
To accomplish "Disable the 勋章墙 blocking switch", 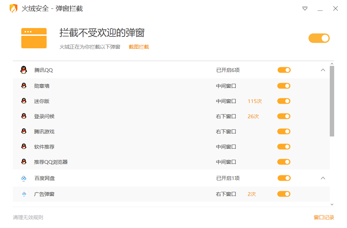I will tap(284, 86).
